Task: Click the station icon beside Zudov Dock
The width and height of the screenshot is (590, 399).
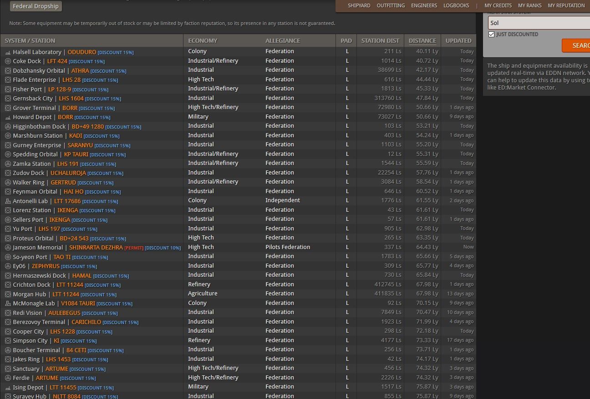Action: tap(8, 173)
